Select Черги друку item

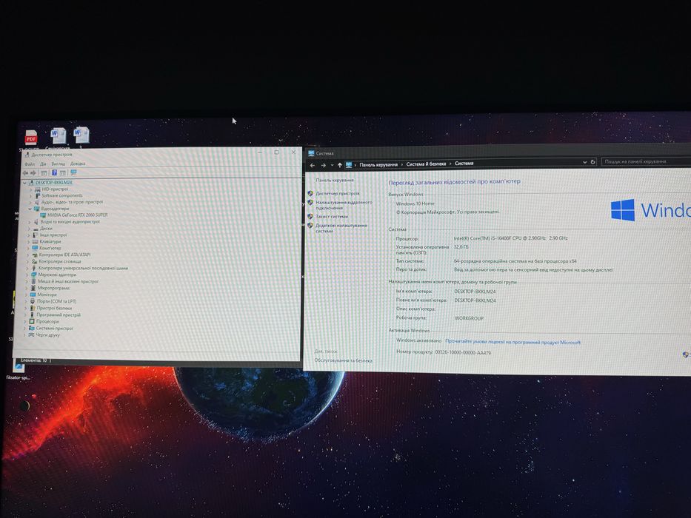47,334
